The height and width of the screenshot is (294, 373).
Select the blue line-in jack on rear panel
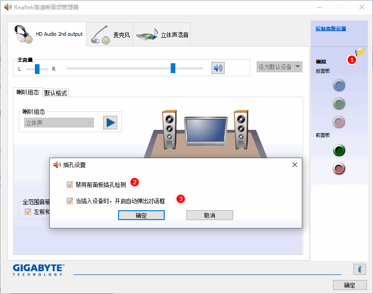pos(339,85)
